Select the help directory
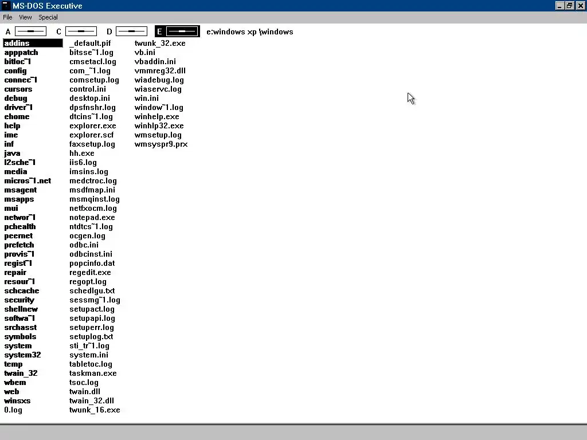Image resolution: width=587 pixels, height=440 pixels. click(x=12, y=125)
